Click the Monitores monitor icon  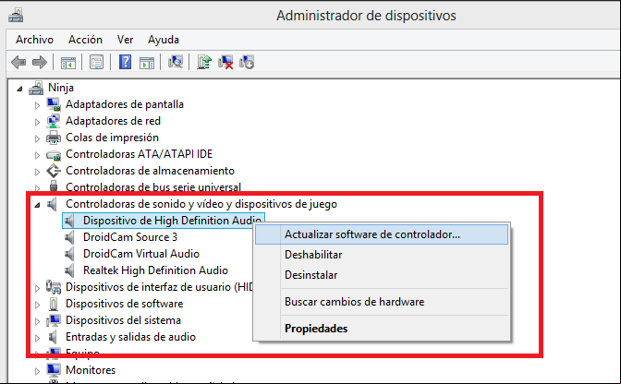click(54, 370)
